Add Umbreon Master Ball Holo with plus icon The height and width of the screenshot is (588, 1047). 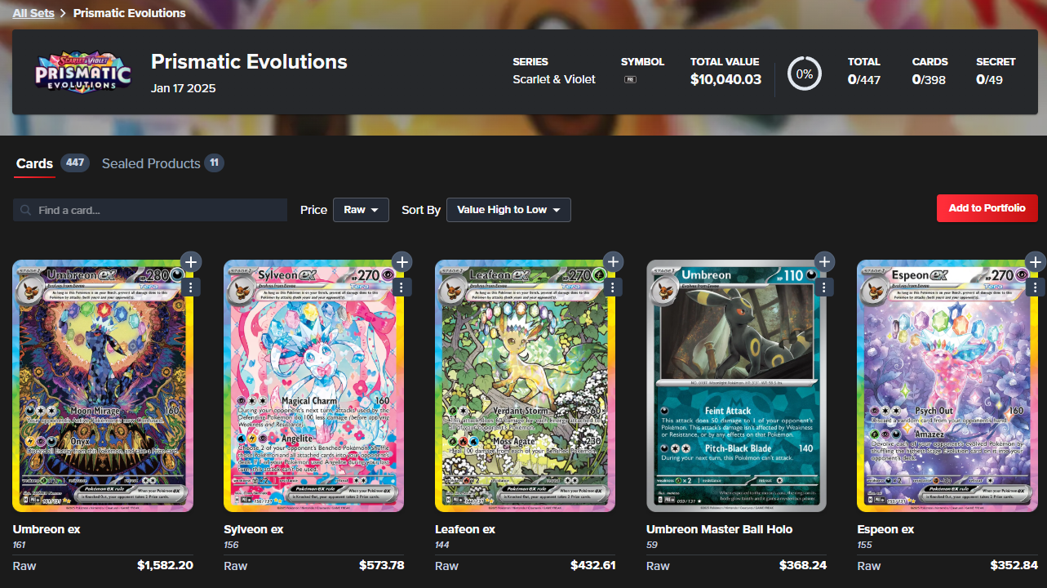(824, 261)
